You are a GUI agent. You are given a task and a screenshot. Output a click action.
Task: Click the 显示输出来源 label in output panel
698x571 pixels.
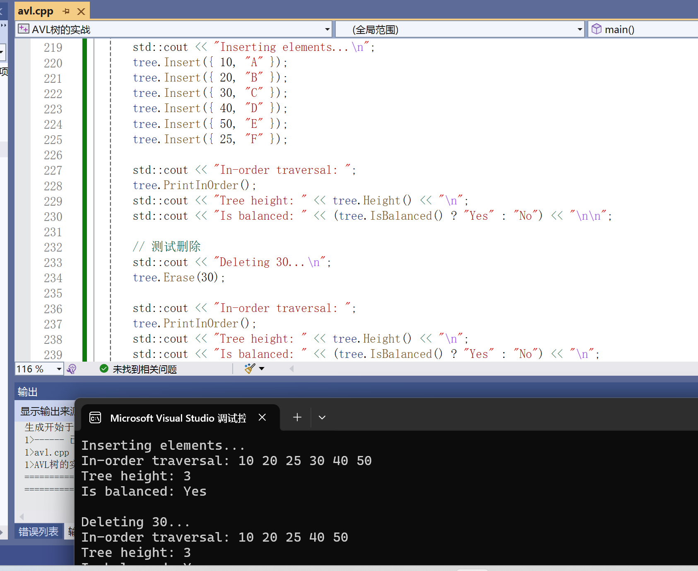tap(48, 411)
